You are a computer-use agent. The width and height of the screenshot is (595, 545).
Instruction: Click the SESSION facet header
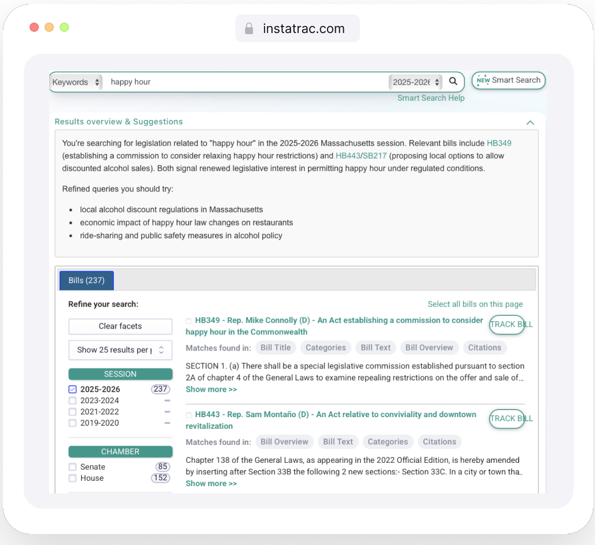pyautogui.click(x=120, y=374)
